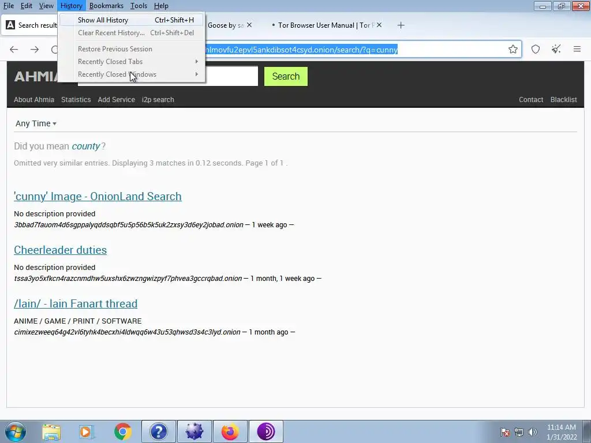Launch Windows Media Player from taskbar
Image resolution: width=591 pixels, height=443 pixels.
pos(87,431)
